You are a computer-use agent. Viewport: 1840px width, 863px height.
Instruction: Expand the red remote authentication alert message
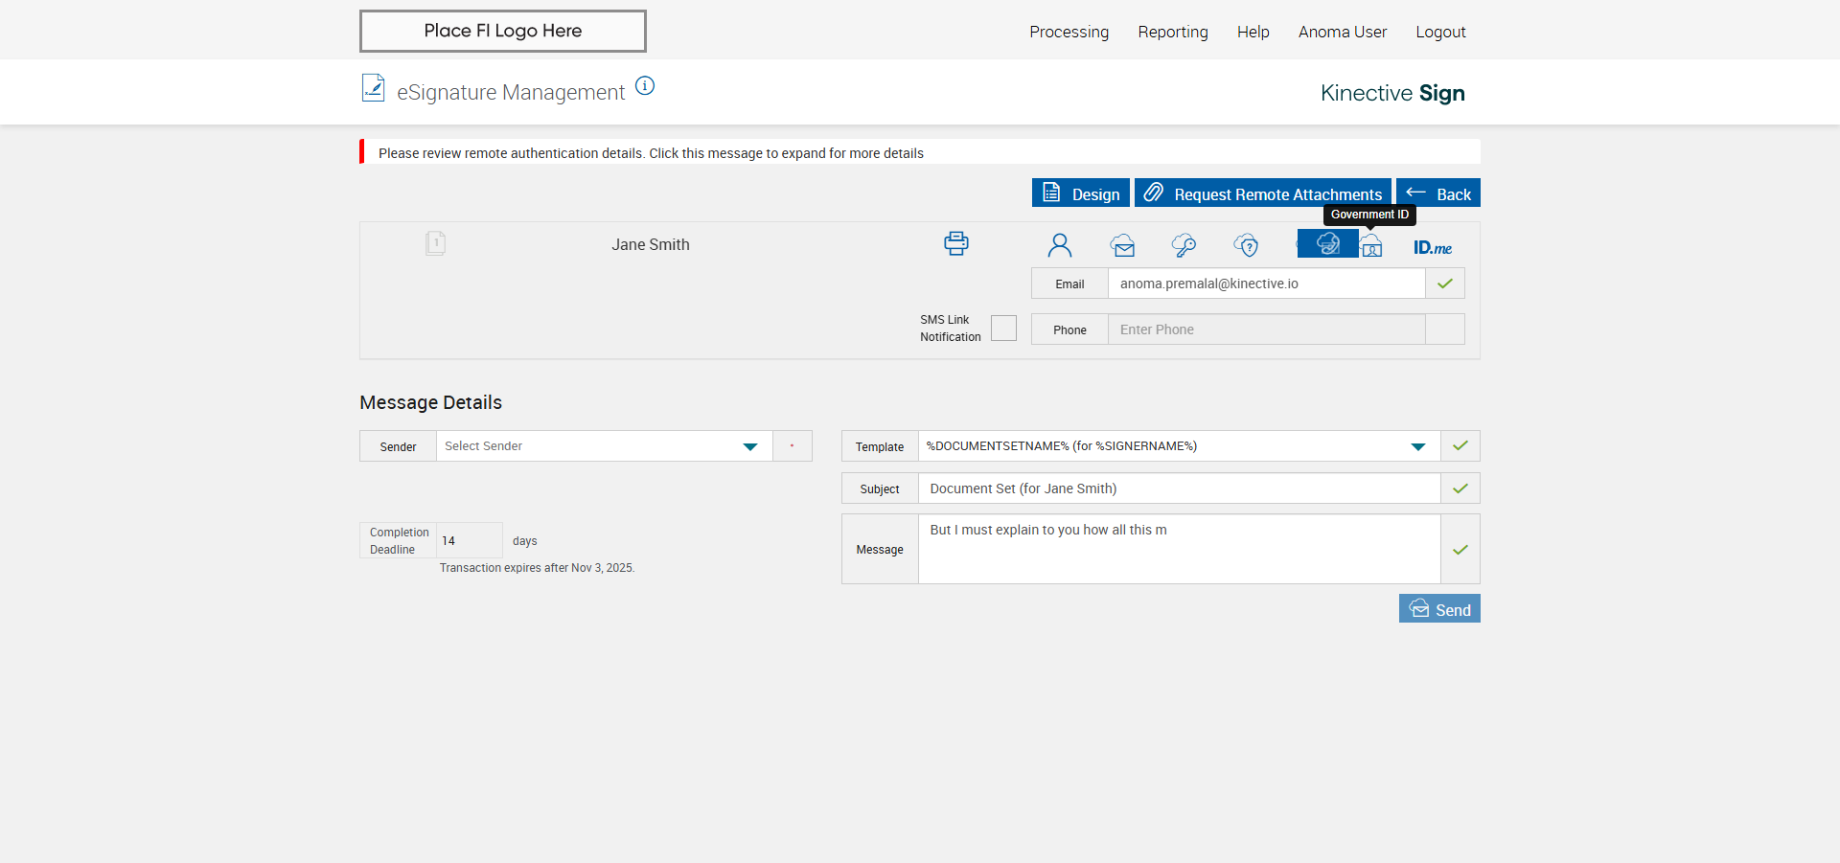pos(651,153)
